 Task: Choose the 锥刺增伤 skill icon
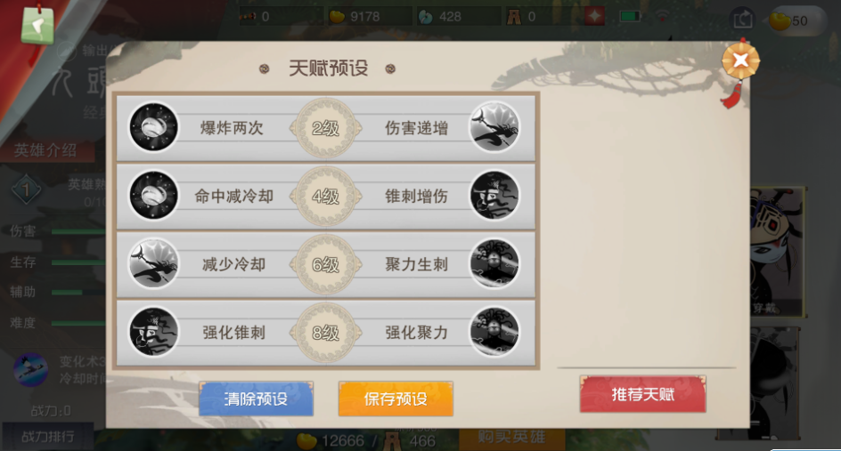tap(494, 196)
